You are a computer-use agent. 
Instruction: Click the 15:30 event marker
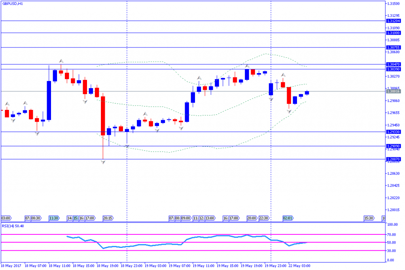369,218
